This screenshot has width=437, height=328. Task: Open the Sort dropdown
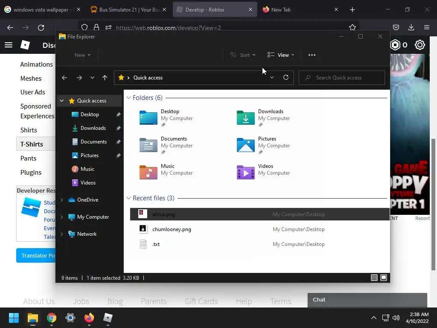point(243,55)
